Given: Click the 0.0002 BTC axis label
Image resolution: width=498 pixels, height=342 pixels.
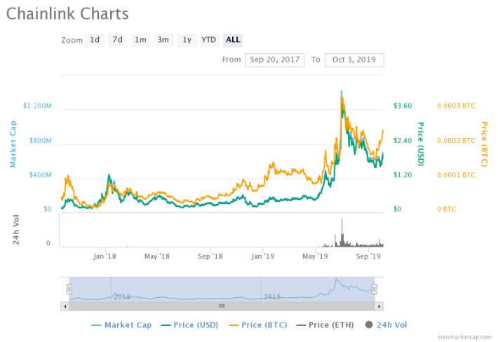Looking at the screenshot, I should [x=456, y=141].
